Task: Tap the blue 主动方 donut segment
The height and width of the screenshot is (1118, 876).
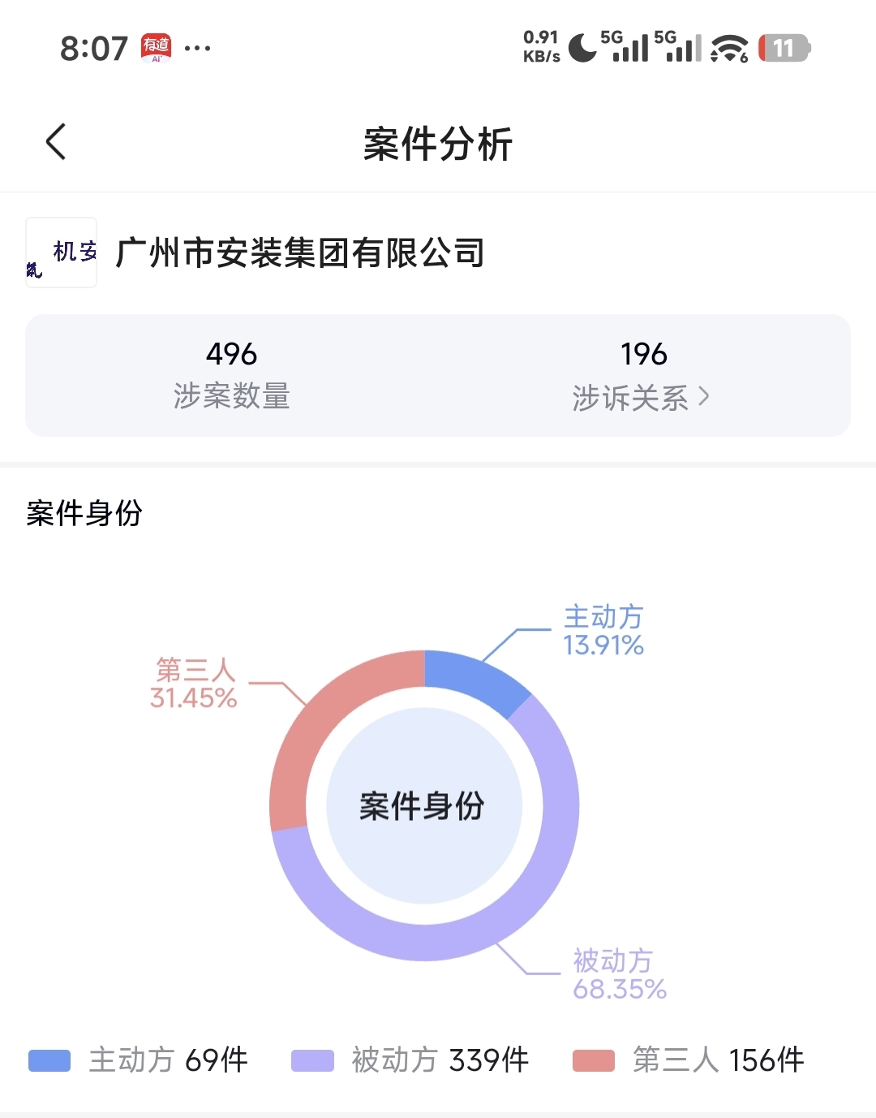Action: [x=474, y=680]
